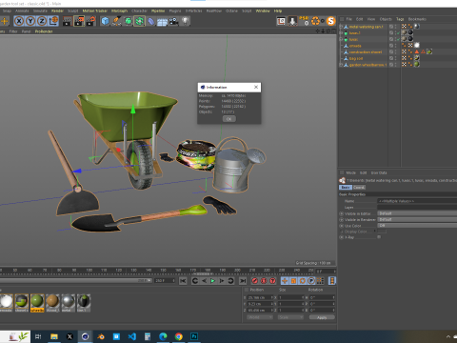
Task: Add a camera object icon
Action: point(173,21)
